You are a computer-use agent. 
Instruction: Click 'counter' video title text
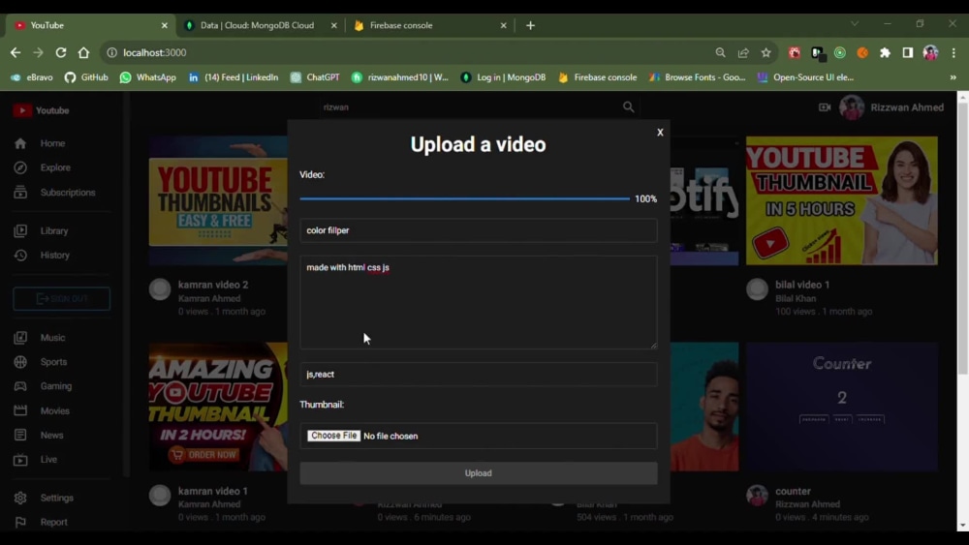click(x=793, y=492)
